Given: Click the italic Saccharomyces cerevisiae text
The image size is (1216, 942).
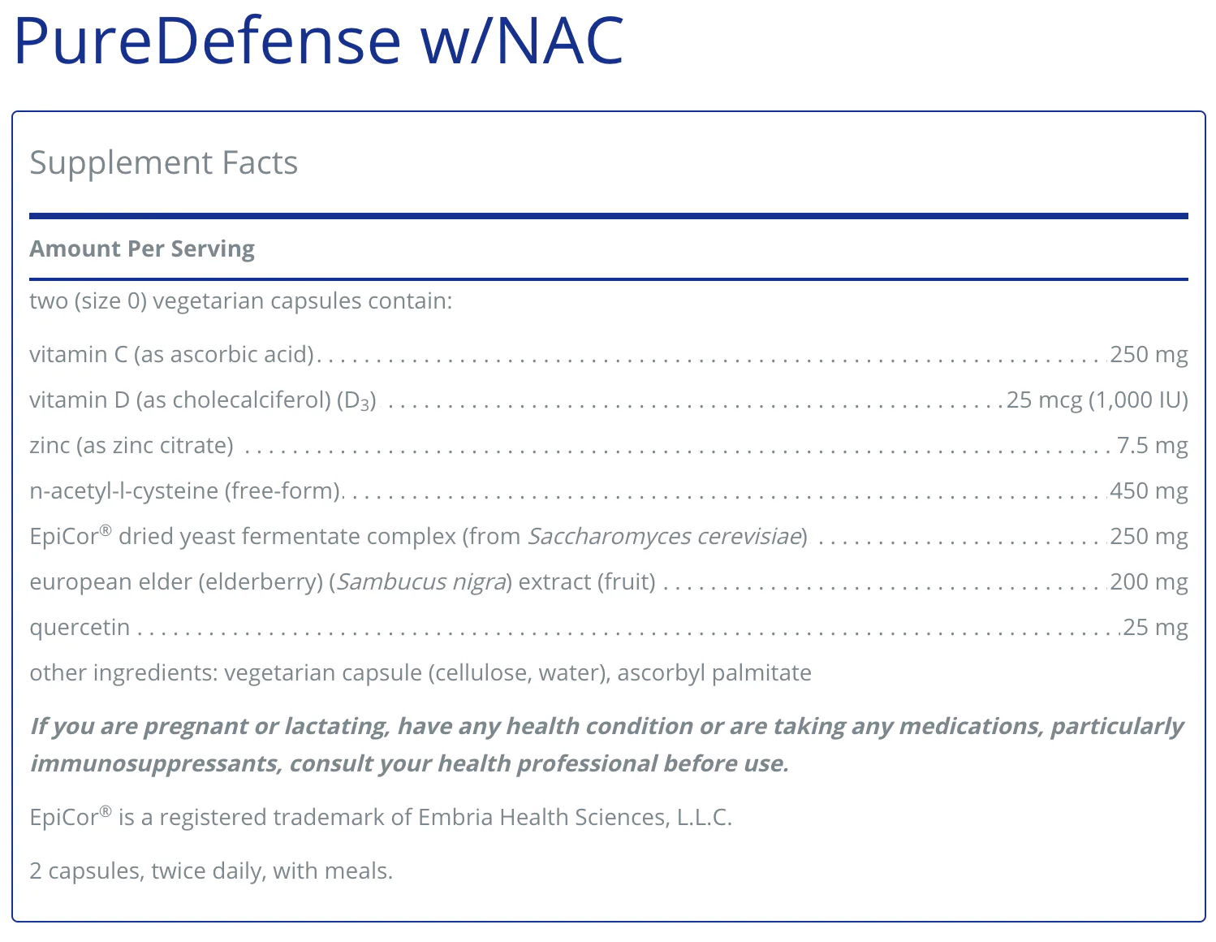Looking at the screenshot, I should [x=665, y=537].
